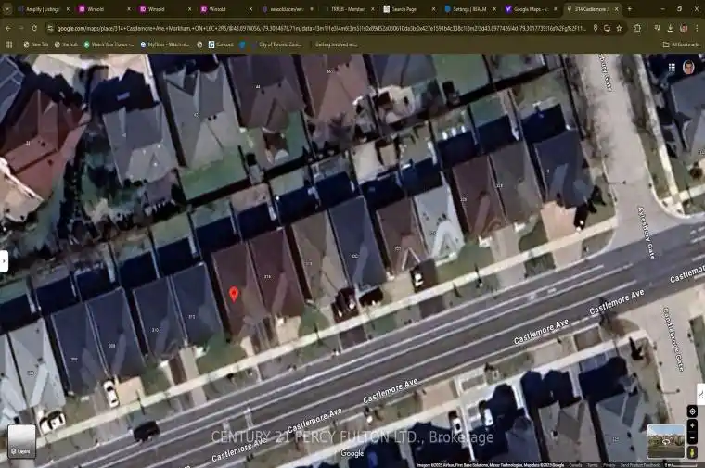This screenshot has width=705, height=468.
Task: Click the install app icon in address bar
Action: coord(607,29)
